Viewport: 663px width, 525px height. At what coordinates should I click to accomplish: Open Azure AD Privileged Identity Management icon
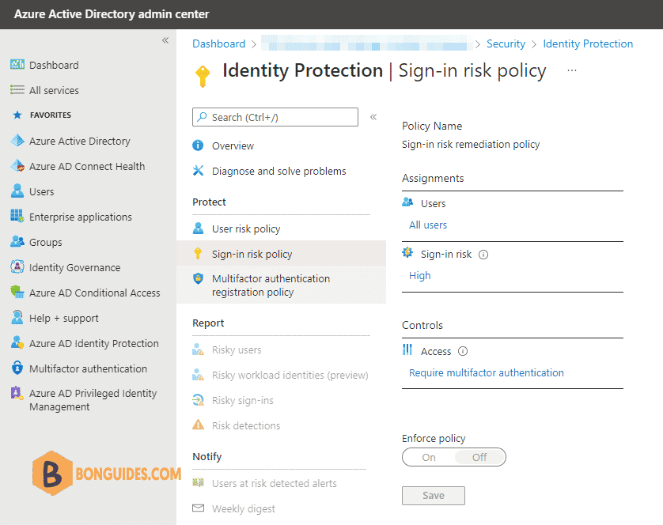coord(17,393)
